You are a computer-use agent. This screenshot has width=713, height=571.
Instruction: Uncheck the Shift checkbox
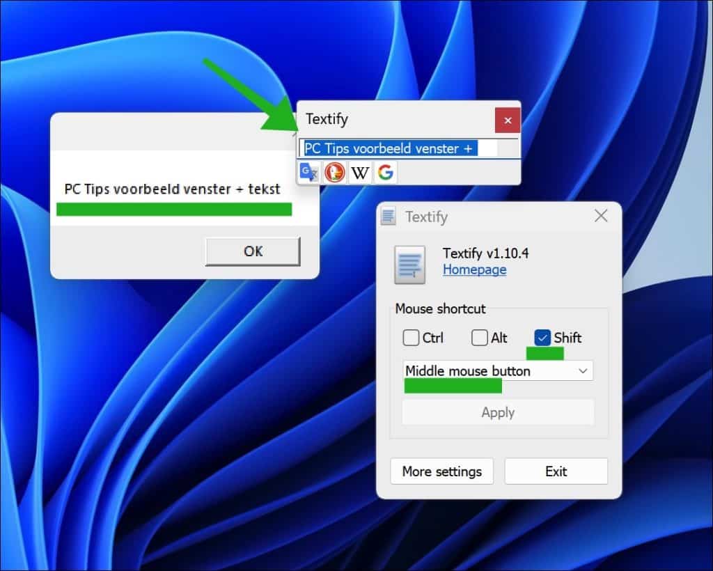coord(542,338)
